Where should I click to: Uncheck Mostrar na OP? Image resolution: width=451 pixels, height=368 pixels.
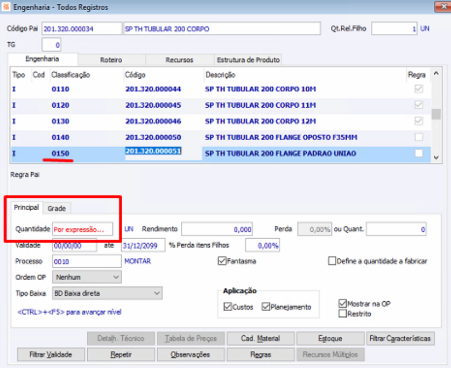pos(343,303)
